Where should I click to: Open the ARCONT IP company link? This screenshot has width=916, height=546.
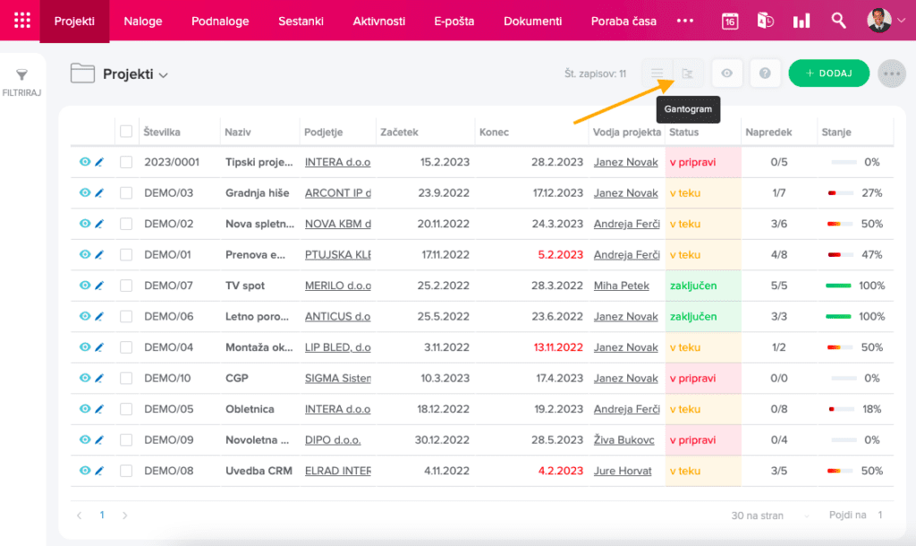click(337, 193)
